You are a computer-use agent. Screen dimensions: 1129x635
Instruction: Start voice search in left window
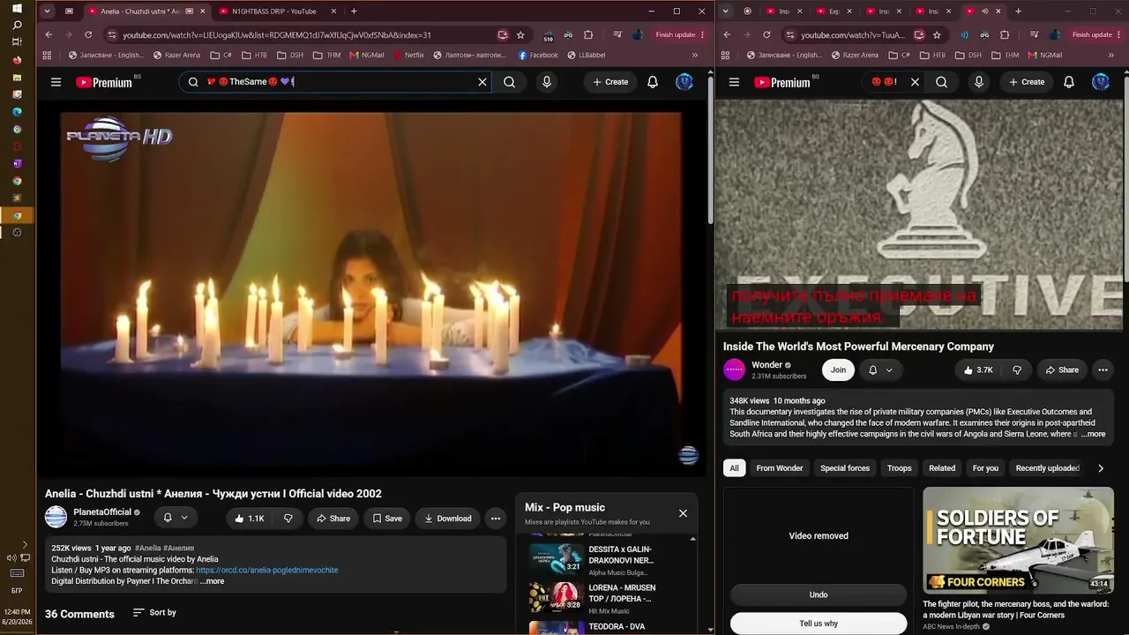point(547,82)
